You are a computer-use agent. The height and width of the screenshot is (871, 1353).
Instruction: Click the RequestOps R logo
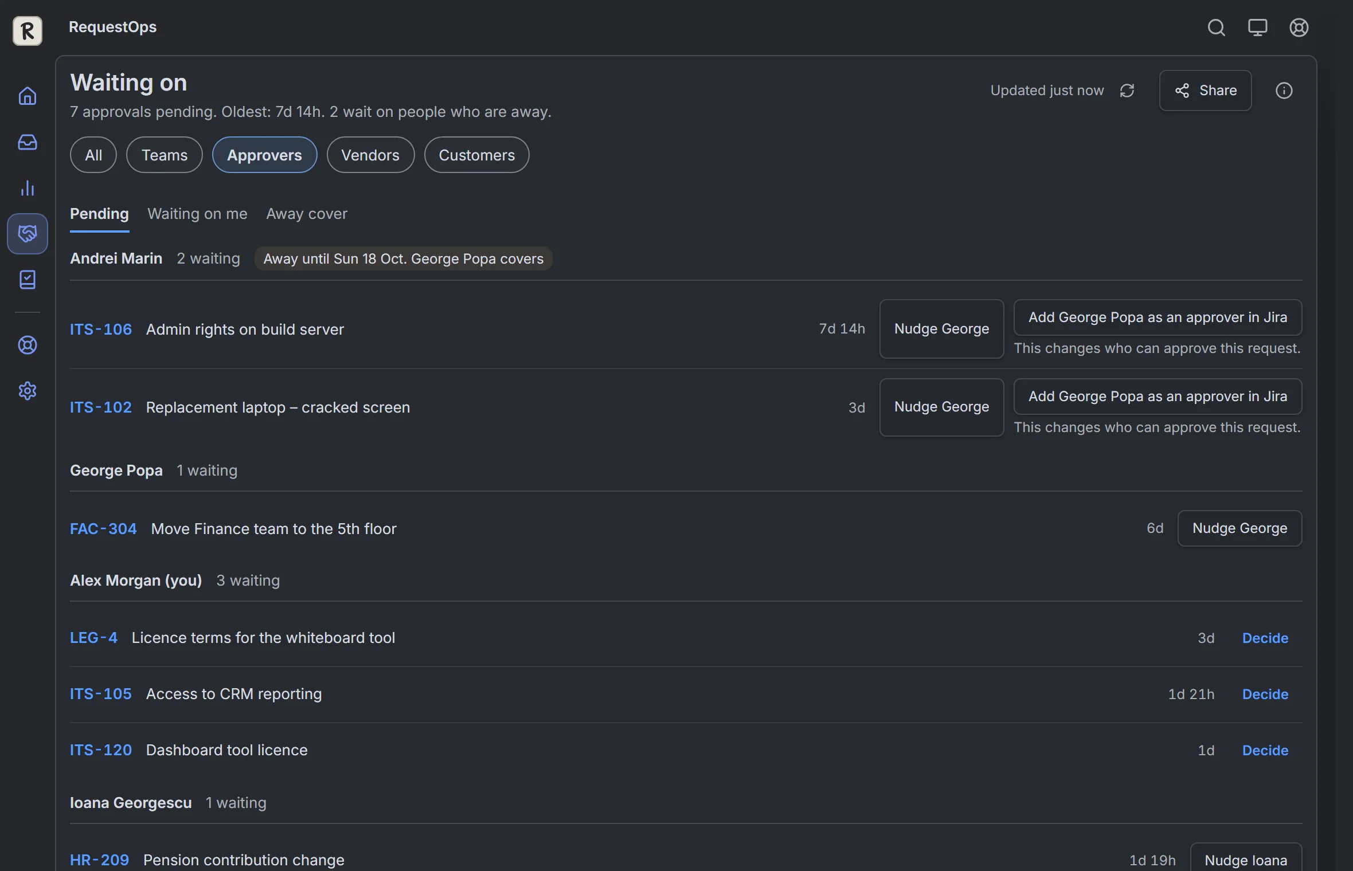pos(28,30)
